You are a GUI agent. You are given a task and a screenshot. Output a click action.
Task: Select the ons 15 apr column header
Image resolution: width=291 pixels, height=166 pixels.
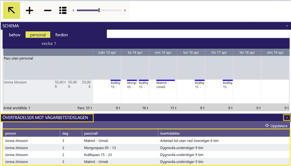(163, 53)
